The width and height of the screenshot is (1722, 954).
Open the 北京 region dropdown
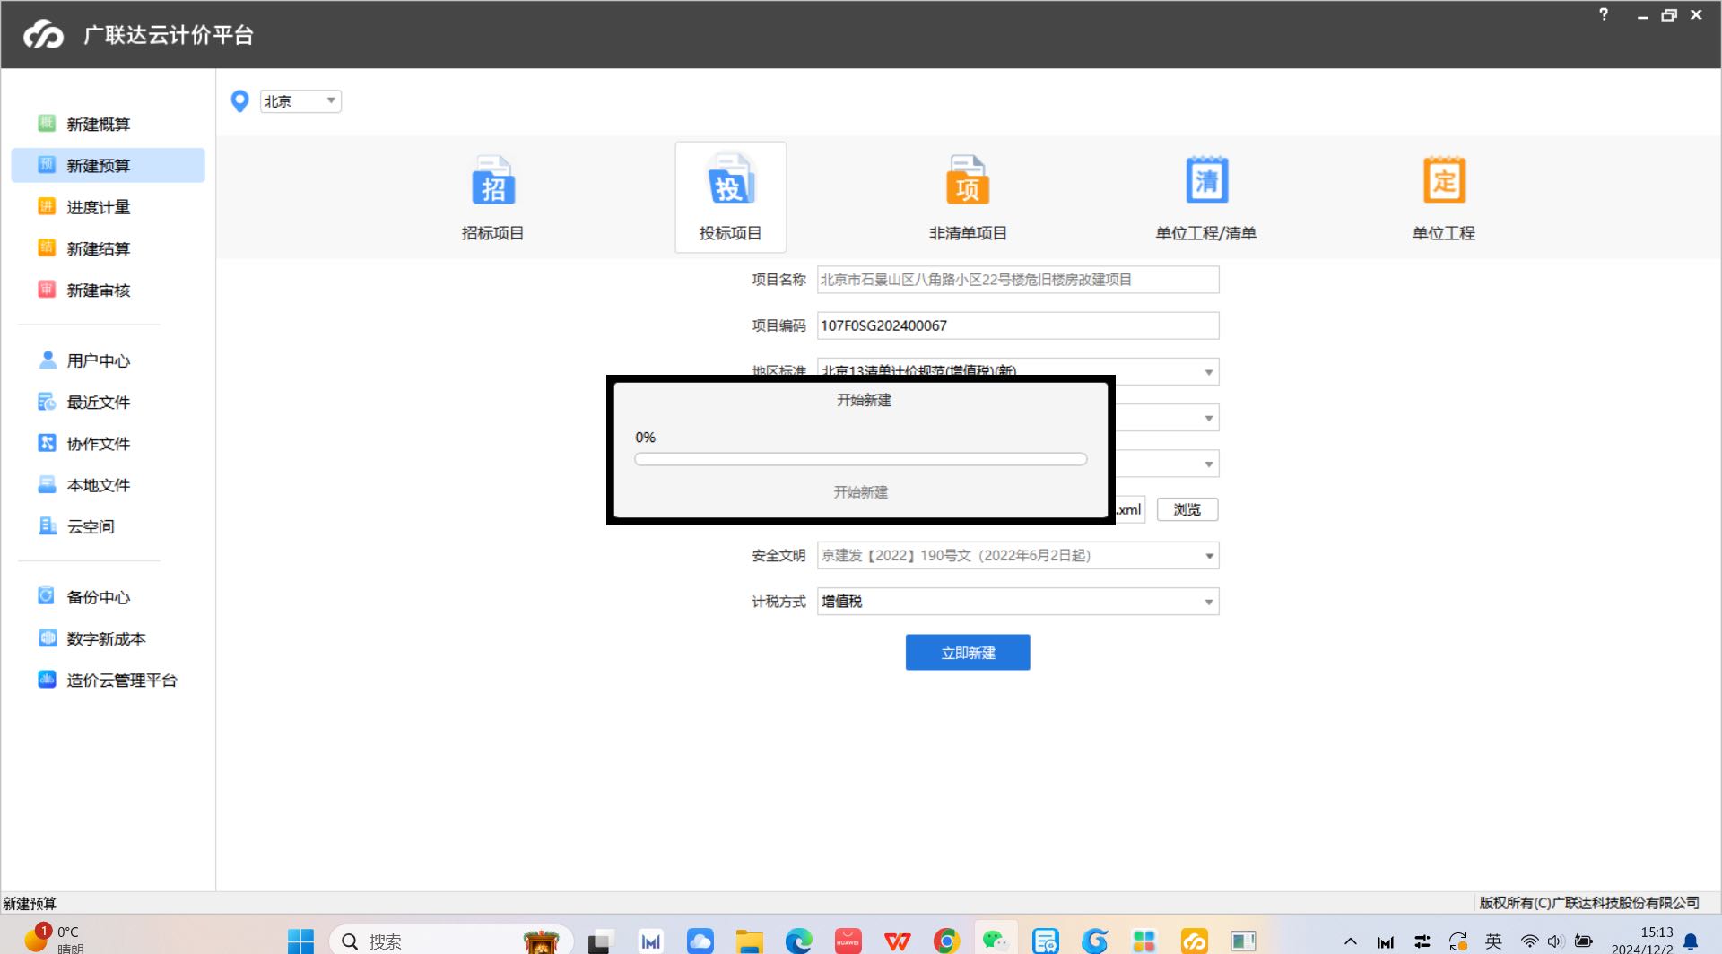300,101
